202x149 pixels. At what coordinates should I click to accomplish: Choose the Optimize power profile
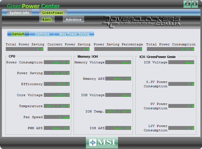click(42, 34)
